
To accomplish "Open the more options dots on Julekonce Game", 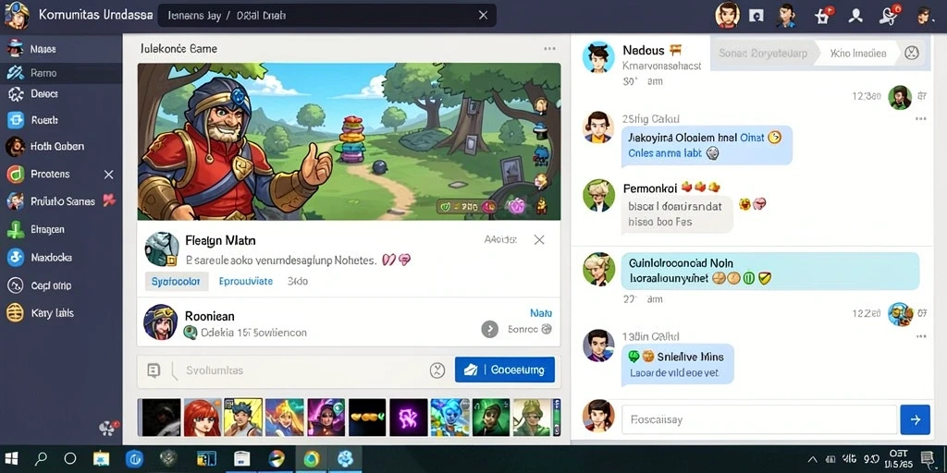I will [x=549, y=49].
